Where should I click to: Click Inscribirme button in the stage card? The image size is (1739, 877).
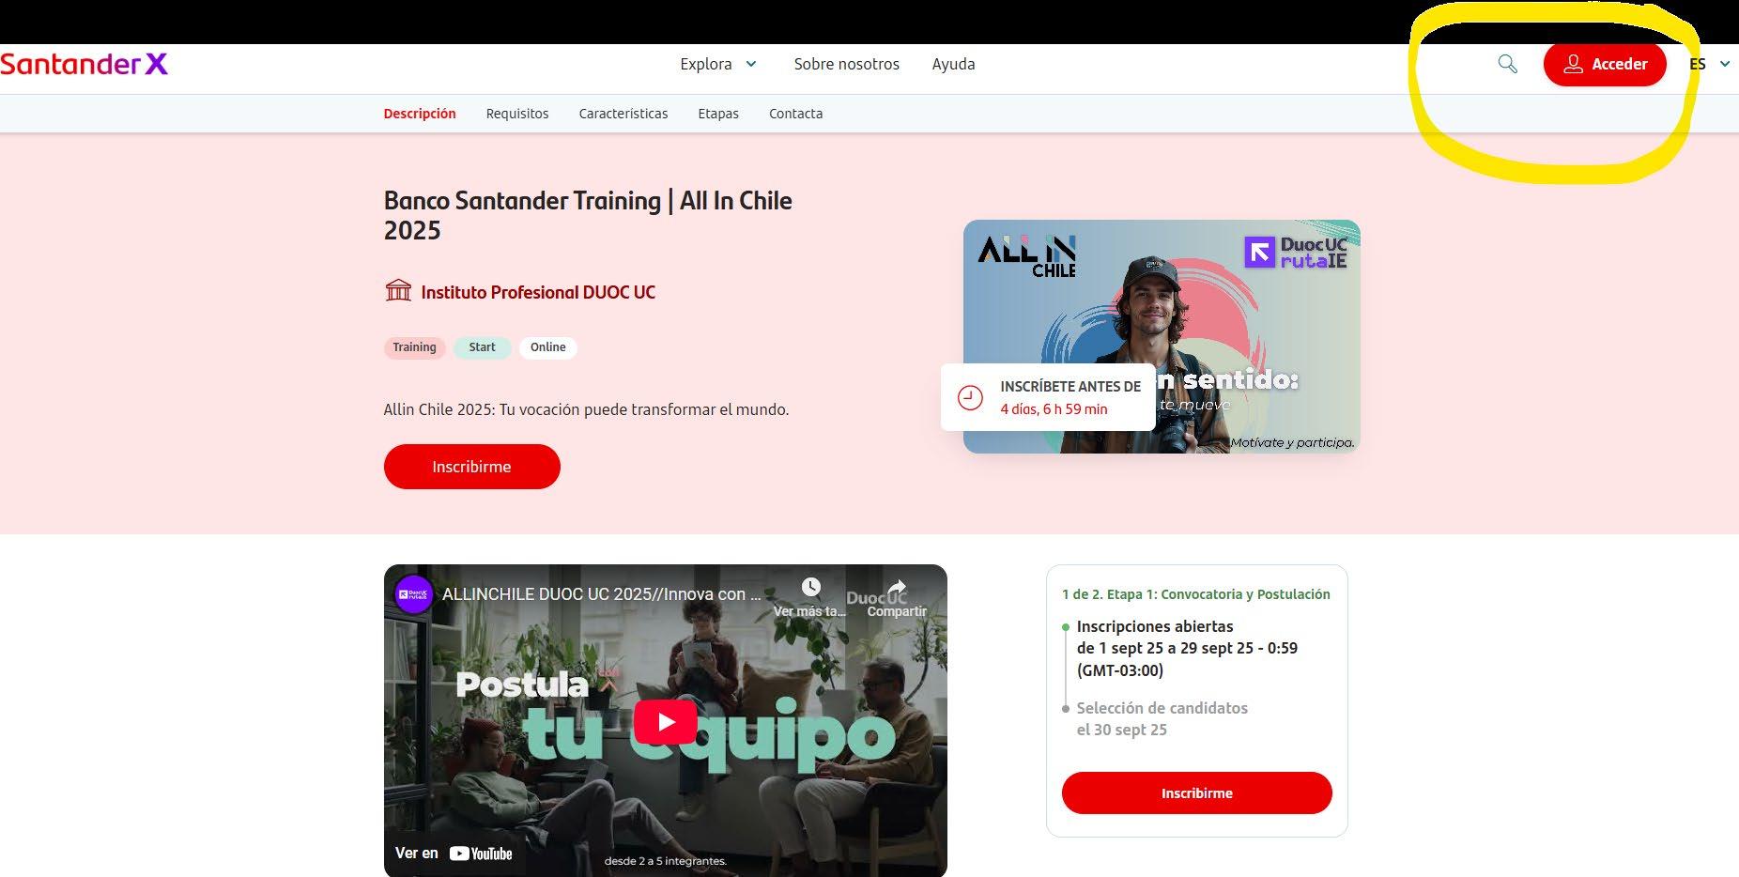coord(1196,793)
